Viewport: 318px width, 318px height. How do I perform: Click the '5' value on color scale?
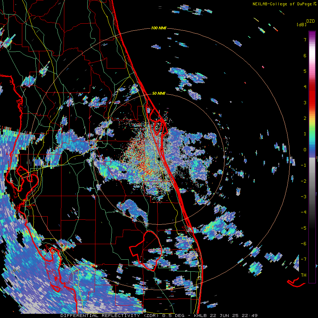[x=305, y=71]
